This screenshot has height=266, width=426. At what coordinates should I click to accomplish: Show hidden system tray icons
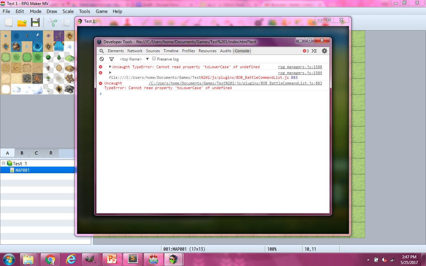368,259
